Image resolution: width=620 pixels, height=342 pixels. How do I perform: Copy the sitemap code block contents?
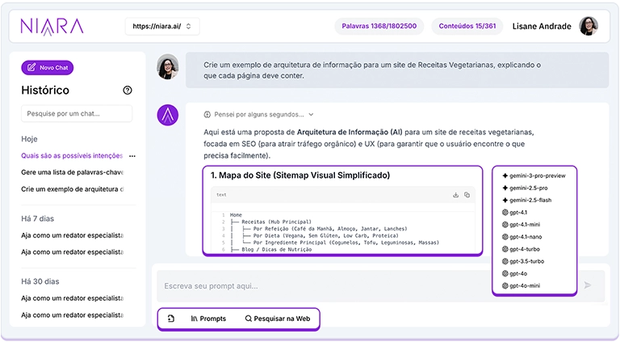coord(467,195)
